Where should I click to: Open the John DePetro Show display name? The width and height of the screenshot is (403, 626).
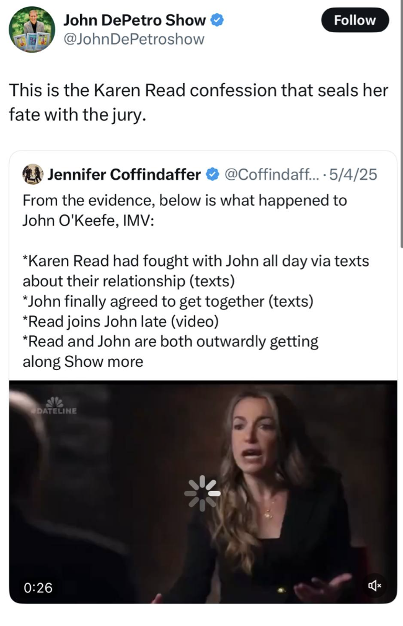[x=134, y=20]
